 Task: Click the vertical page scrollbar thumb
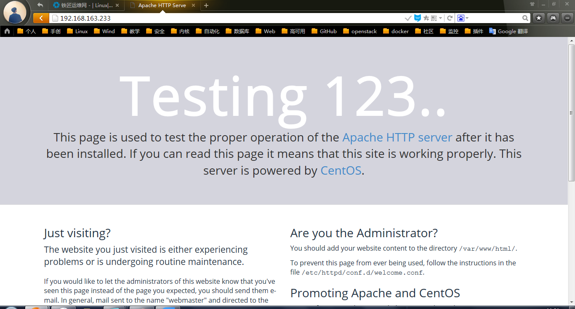(x=571, y=112)
